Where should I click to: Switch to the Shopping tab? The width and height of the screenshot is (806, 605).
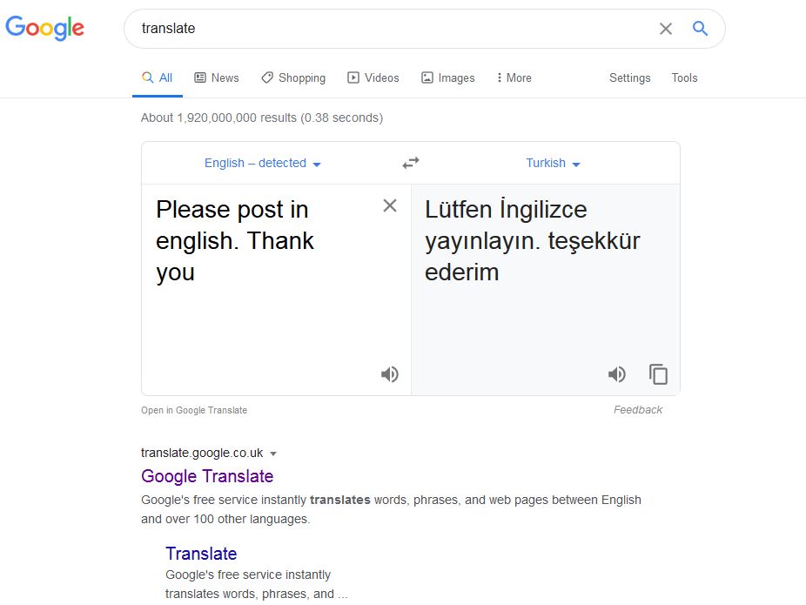[293, 77]
